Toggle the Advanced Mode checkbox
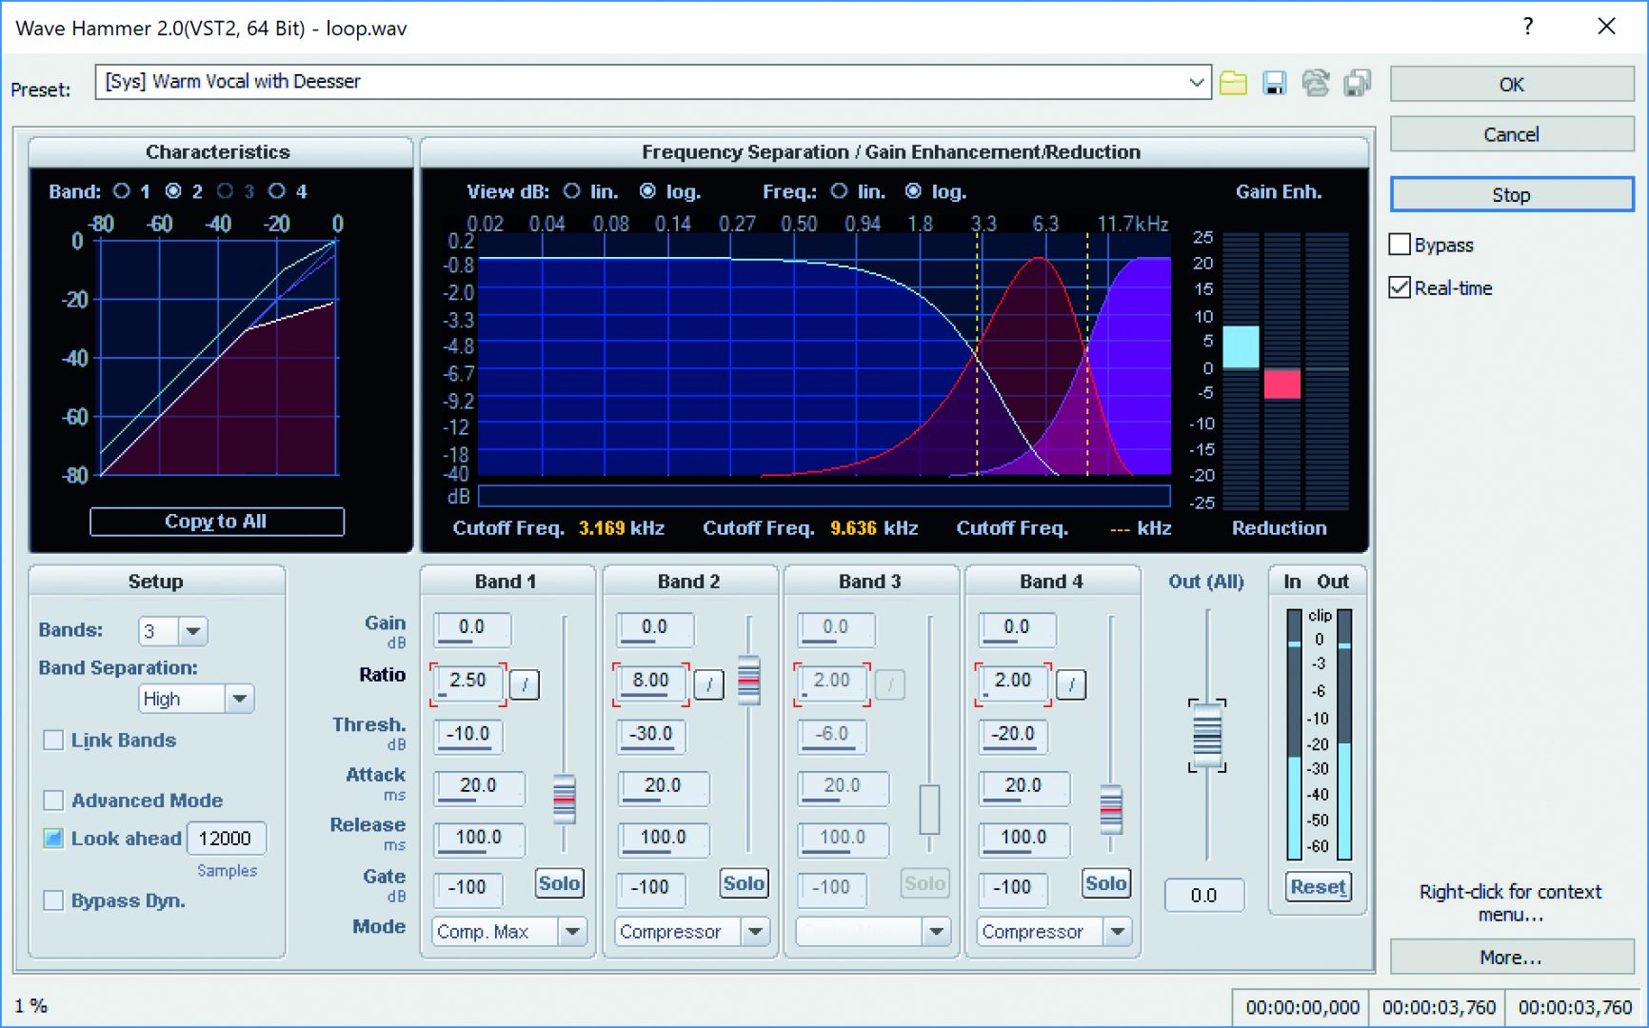Viewport: 1649px width, 1028px height. pos(54,801)
